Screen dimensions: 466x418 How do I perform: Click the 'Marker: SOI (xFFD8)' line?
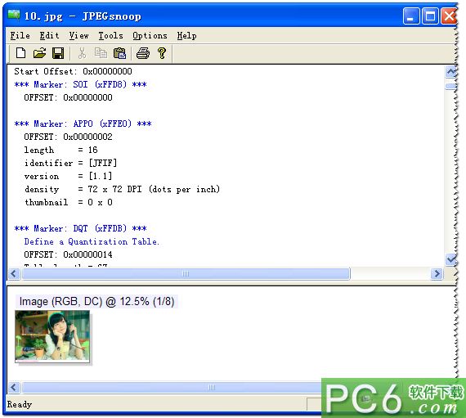(x=81, y=84)
